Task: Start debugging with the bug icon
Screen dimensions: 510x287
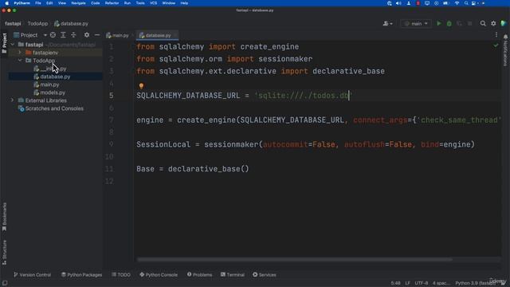Action: pos(449,23)
